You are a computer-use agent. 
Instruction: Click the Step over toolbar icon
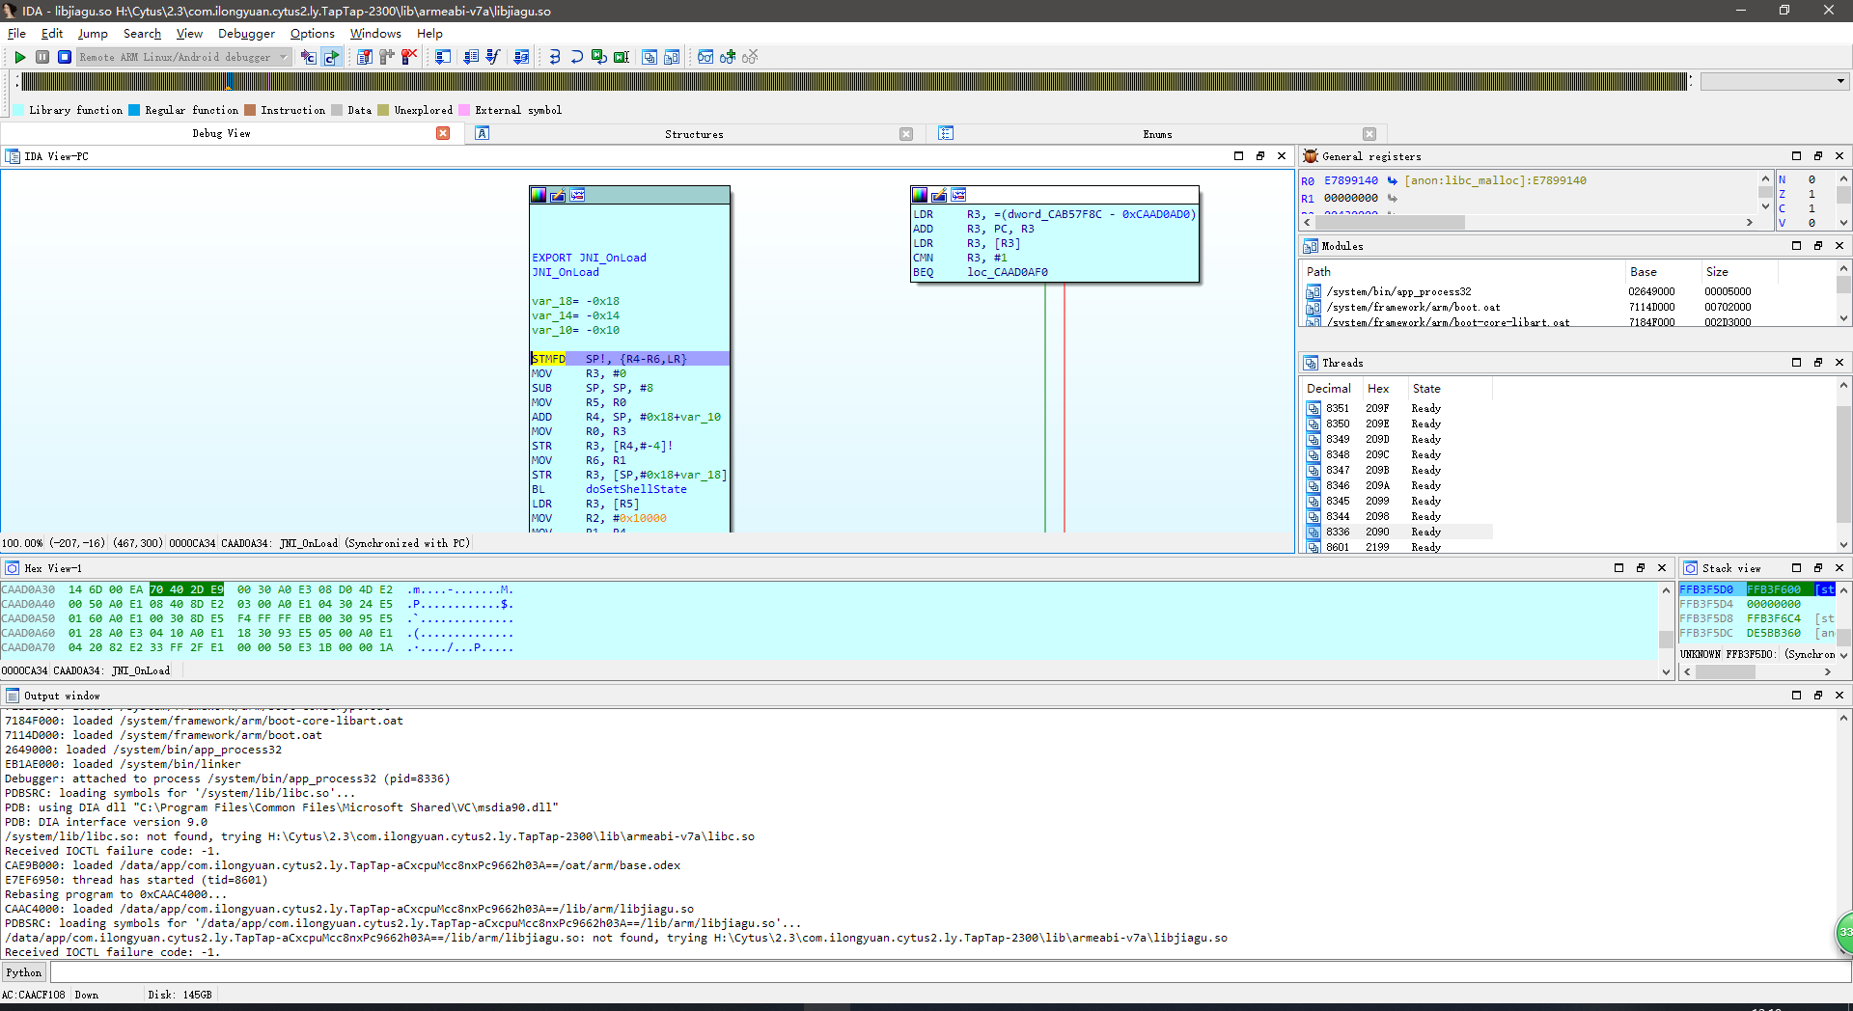(x=576, y=58)
